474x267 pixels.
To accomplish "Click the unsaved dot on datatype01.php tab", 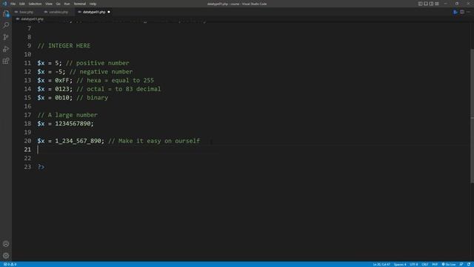I will (x=109, y=12).
